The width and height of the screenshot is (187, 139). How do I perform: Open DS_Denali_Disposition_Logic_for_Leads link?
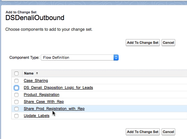pos(58,88)
